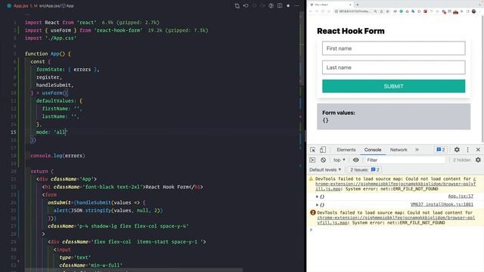
Task: Reload the browser page
Action: tap(323, 11)
